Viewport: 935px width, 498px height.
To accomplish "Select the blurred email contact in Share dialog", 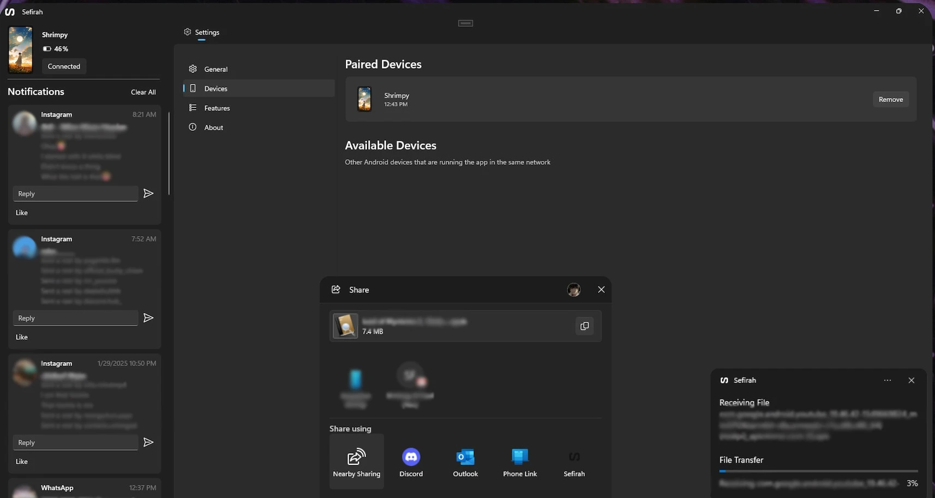I will click(410, 386).
